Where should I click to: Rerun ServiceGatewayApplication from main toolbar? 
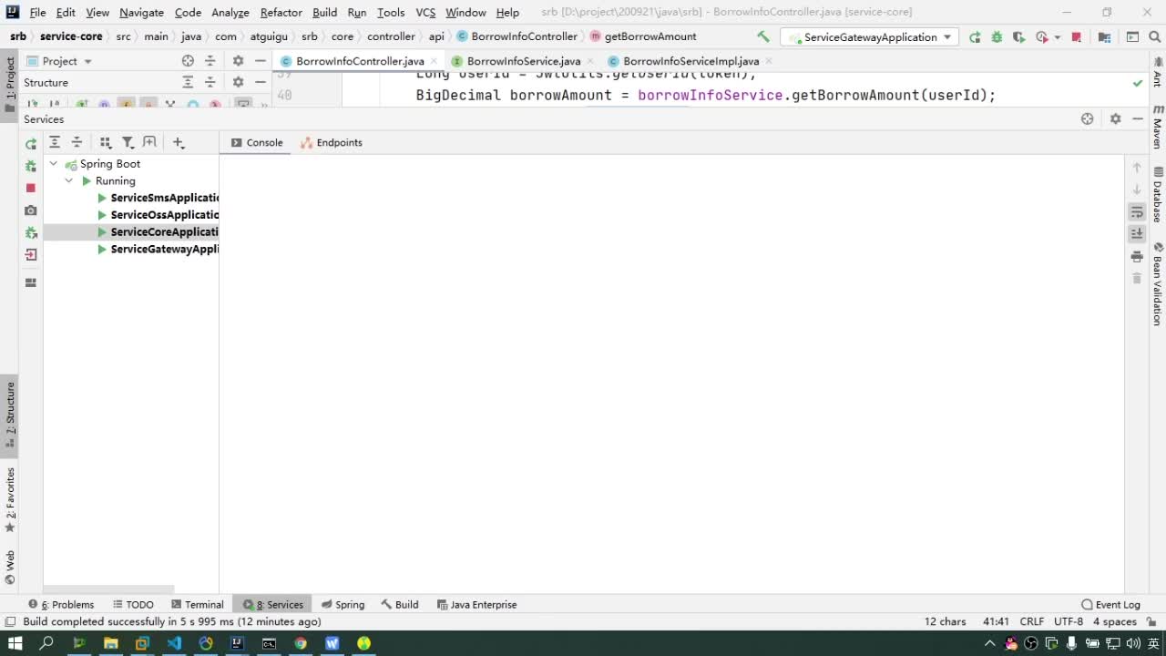975,37
